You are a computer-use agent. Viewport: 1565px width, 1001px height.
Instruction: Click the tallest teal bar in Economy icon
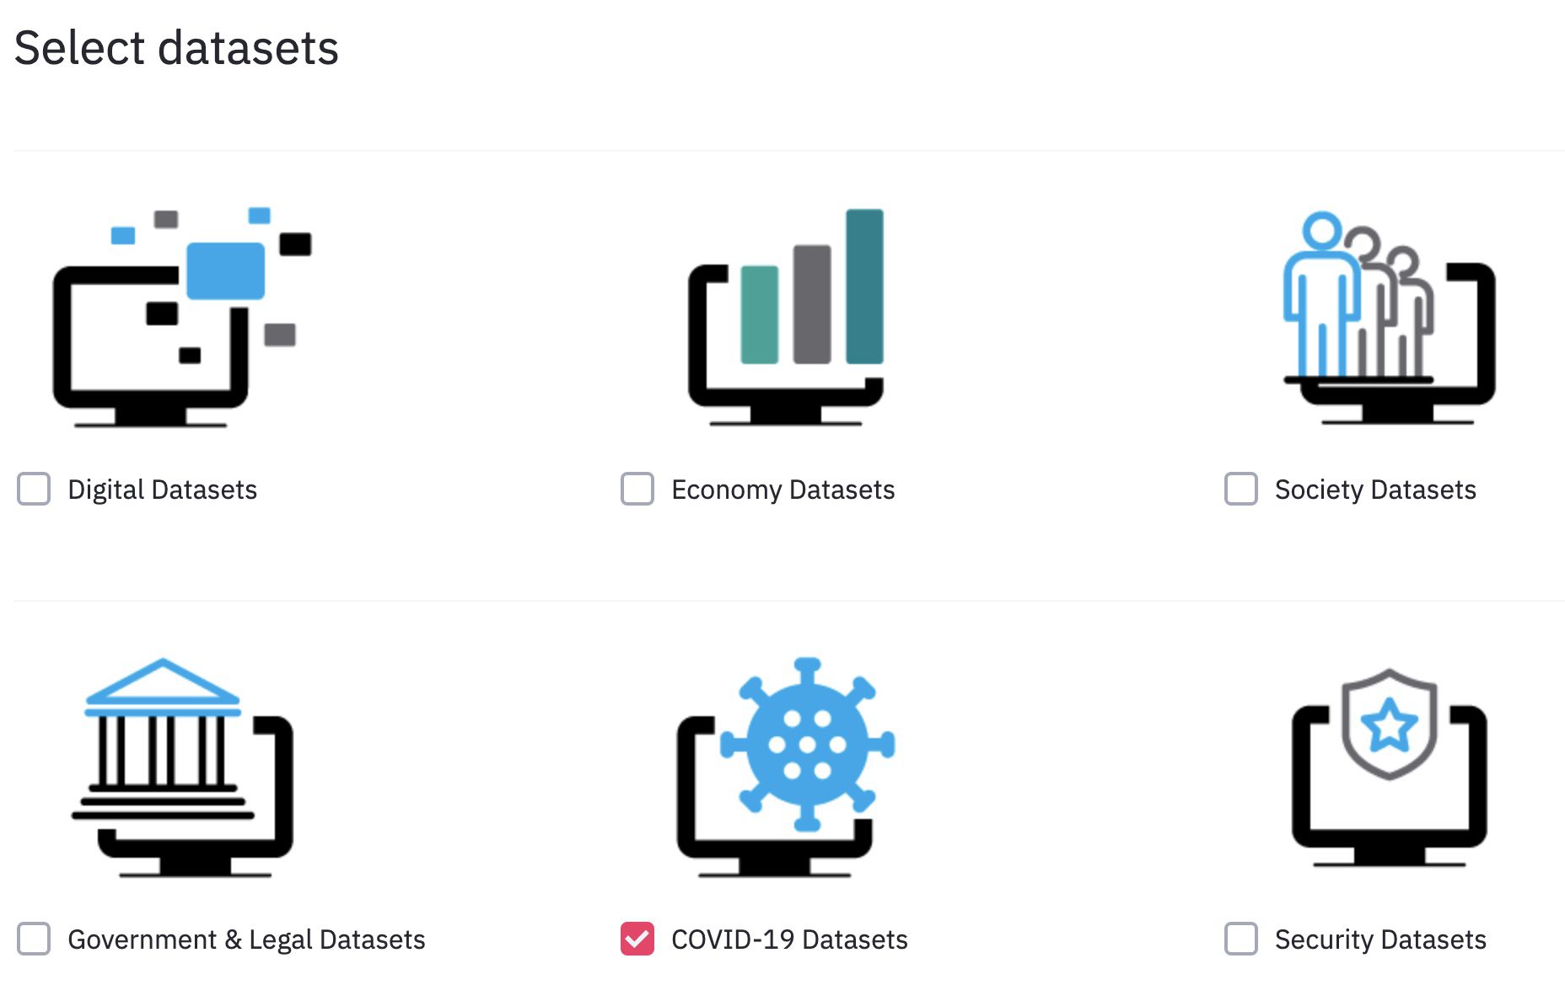pyautogui.click(x=864, y=286)
